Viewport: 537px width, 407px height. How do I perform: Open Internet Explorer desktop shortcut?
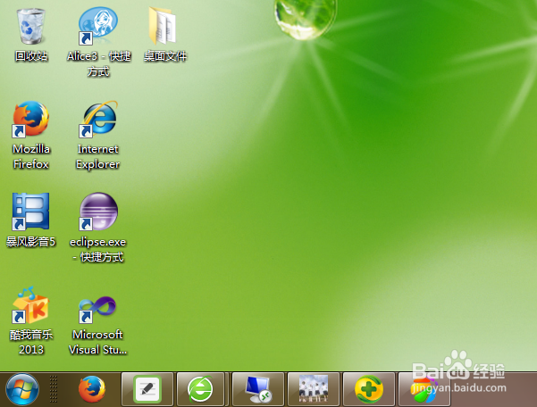click(x=98, y=119)
